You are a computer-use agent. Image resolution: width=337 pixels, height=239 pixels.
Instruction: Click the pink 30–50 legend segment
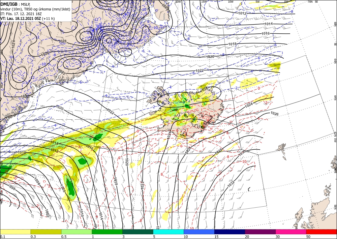[x=291, y=232]
